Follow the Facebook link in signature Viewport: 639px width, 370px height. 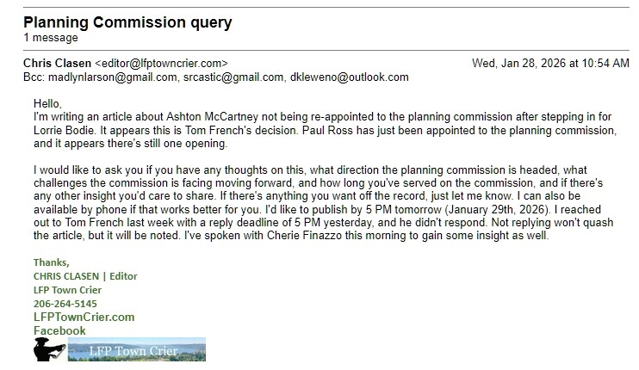pos(59,330)
